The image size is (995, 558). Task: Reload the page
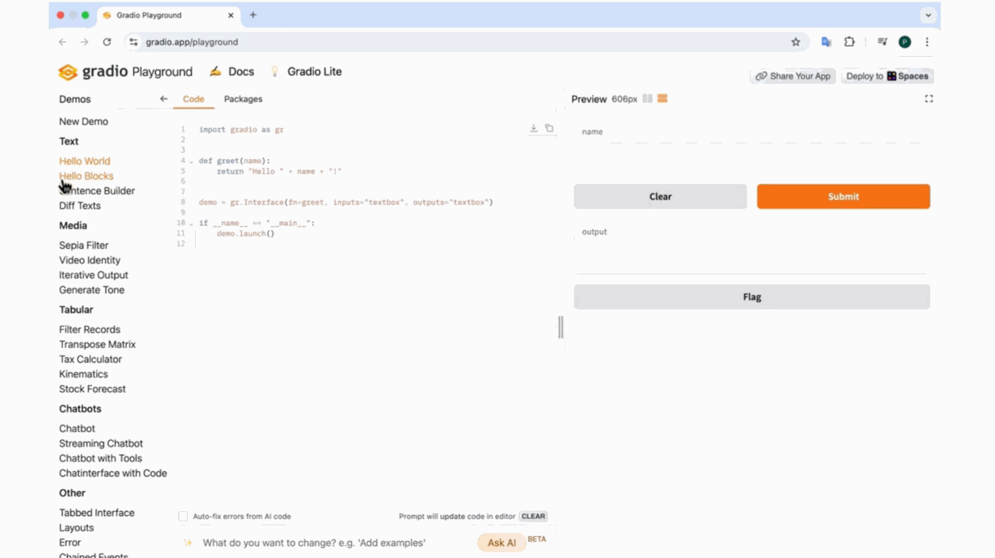107,42
